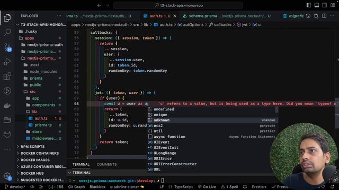Open auth.ts file in explorer
The height and width of the screenshot is (190, 339).
pos(41,118)
